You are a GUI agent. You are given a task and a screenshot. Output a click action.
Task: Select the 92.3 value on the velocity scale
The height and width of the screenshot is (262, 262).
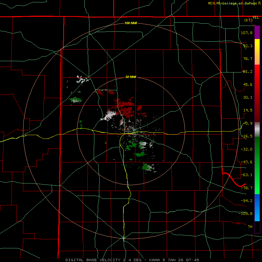(x=248, y=46)
